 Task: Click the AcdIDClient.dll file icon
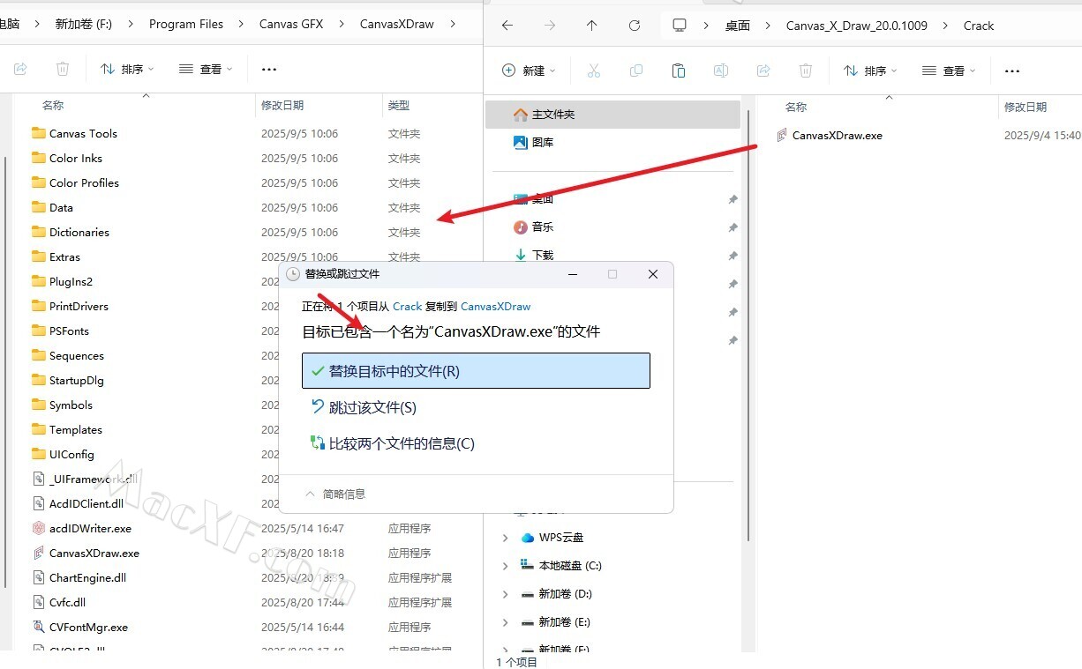(38, 503)
